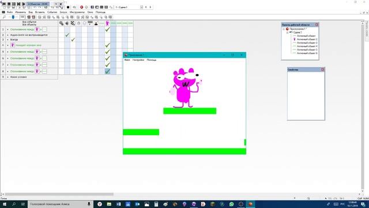
Task: Click the pink character icon in event row 5 condition
Action: 37,51
